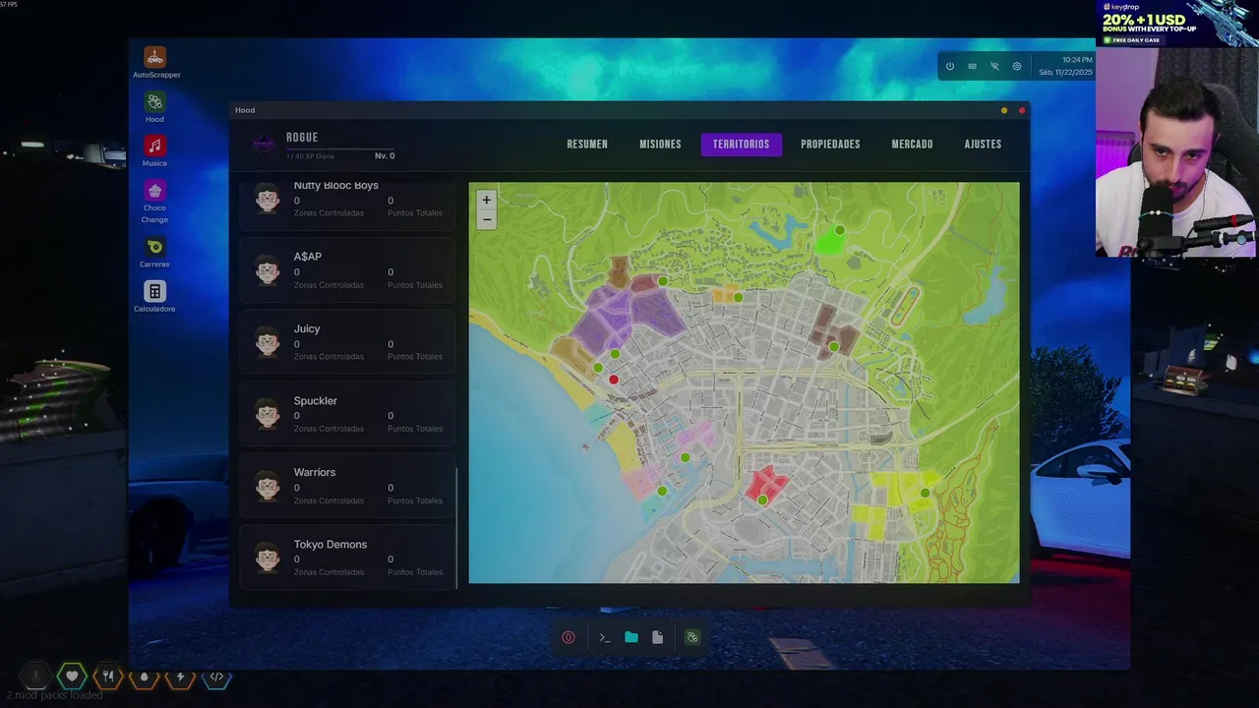Click Zonas Controladas under Juicy

[329, 357]
